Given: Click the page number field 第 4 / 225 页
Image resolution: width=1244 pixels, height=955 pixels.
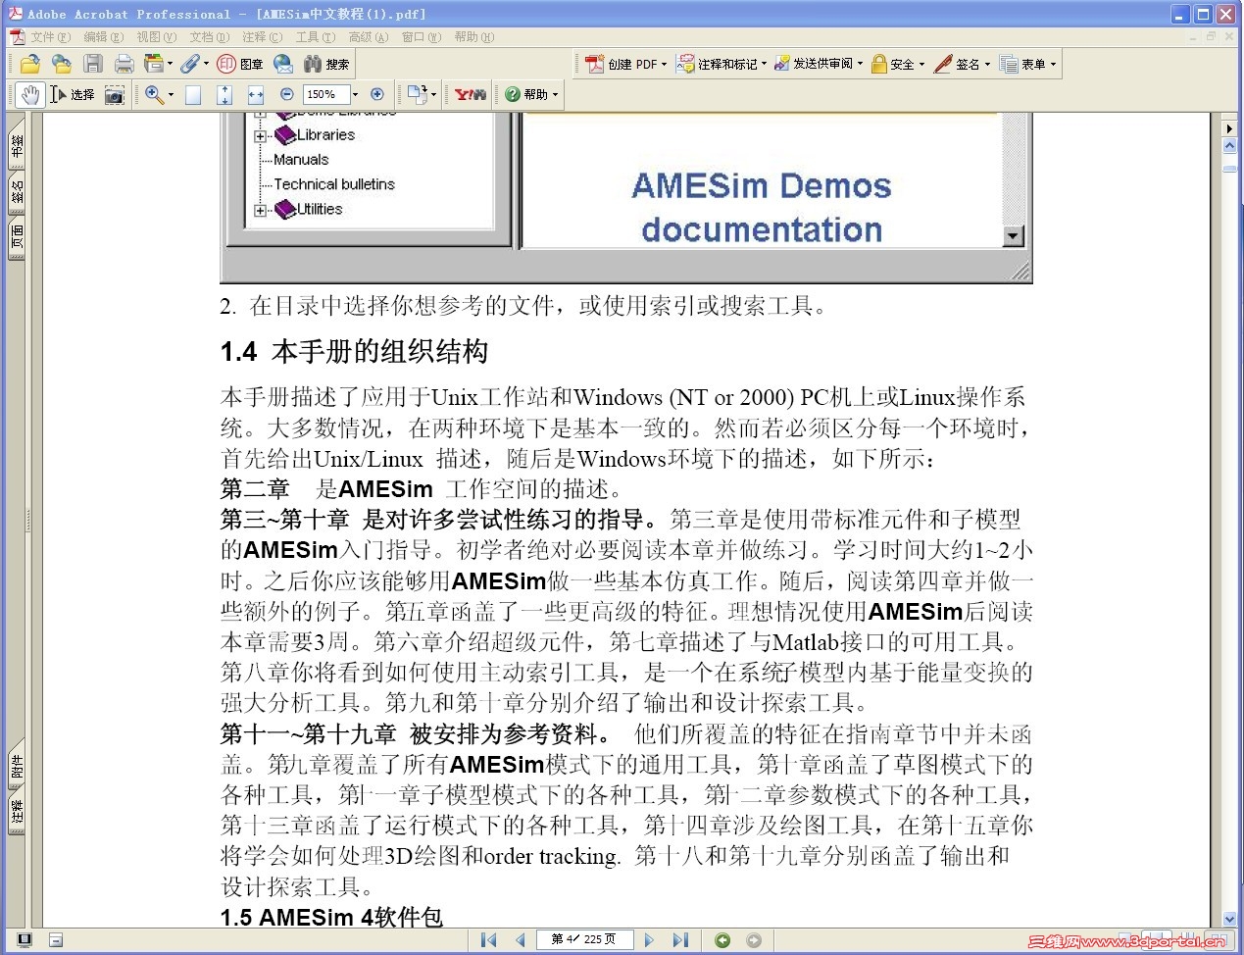Looking at the screenshot, I should point(583,939).
